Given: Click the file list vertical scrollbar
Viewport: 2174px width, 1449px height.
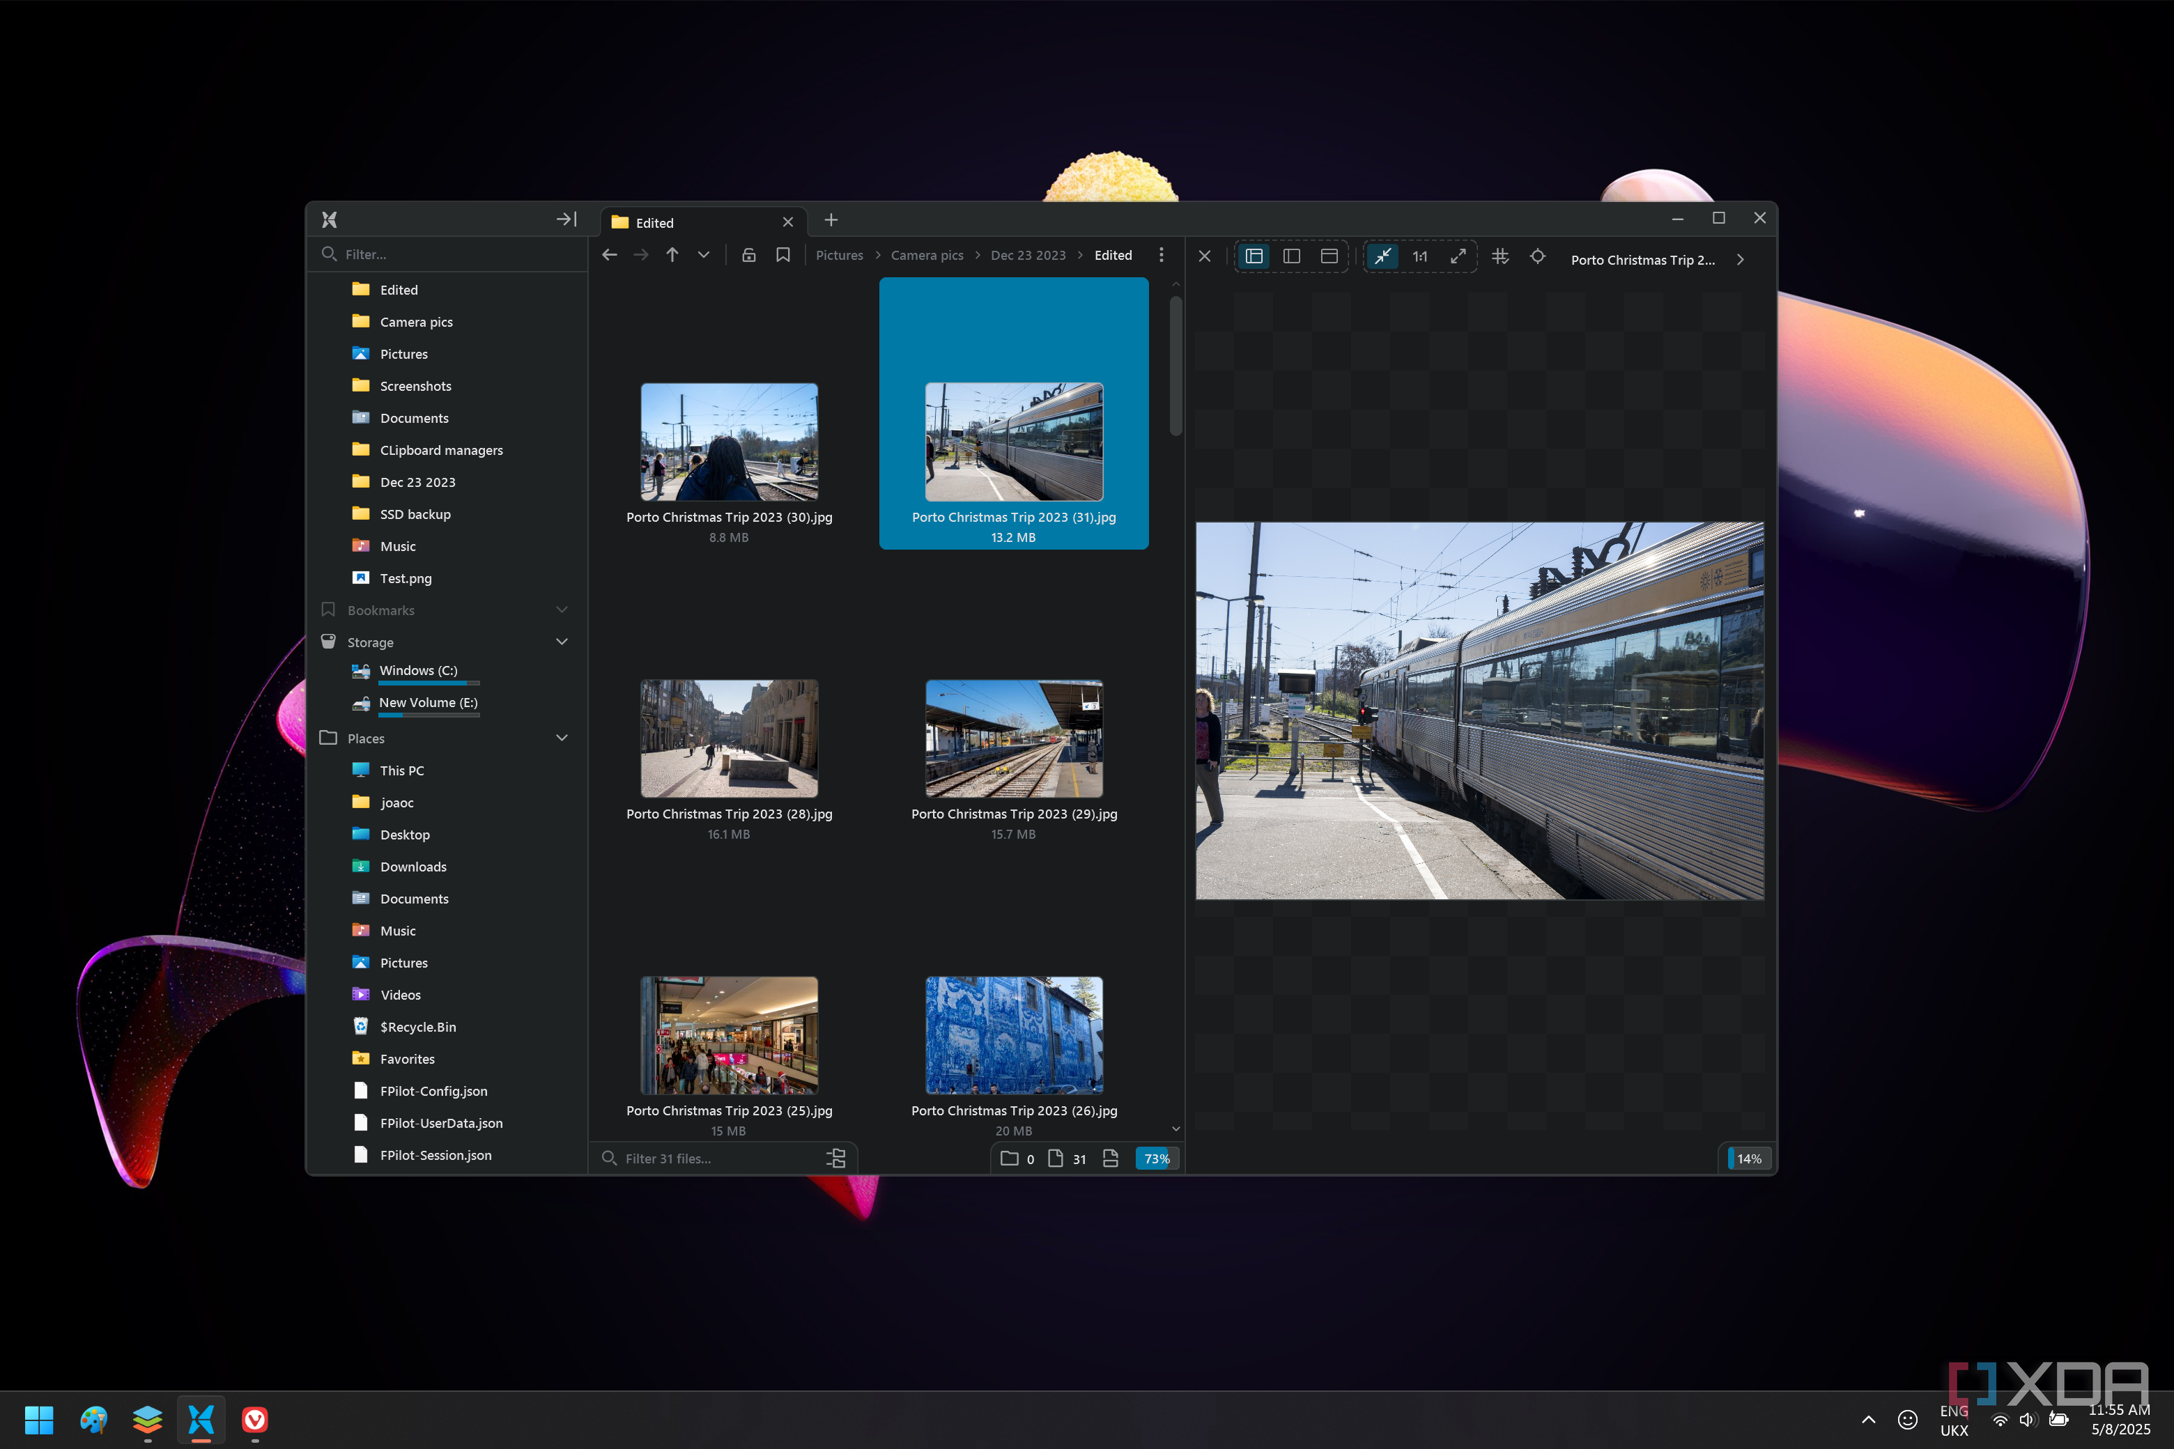Looking at the screenshot, I should (x=1175, y=365).
